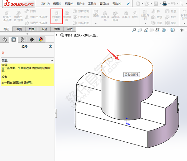The width and height of the screenshot is (187, 161).
Task: Open the 工具(T) menu
Action: point(92,4)
